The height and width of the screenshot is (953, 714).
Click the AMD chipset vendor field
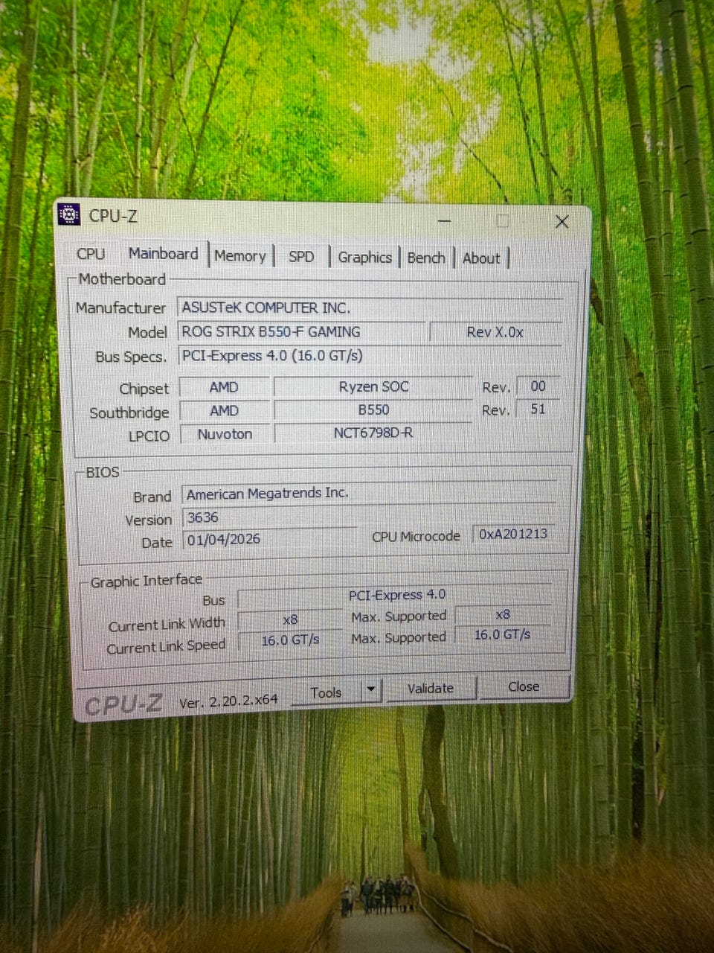225,387
